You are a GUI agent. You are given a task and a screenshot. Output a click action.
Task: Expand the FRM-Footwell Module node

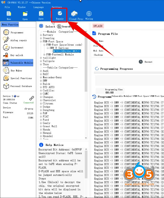point(44,55)
